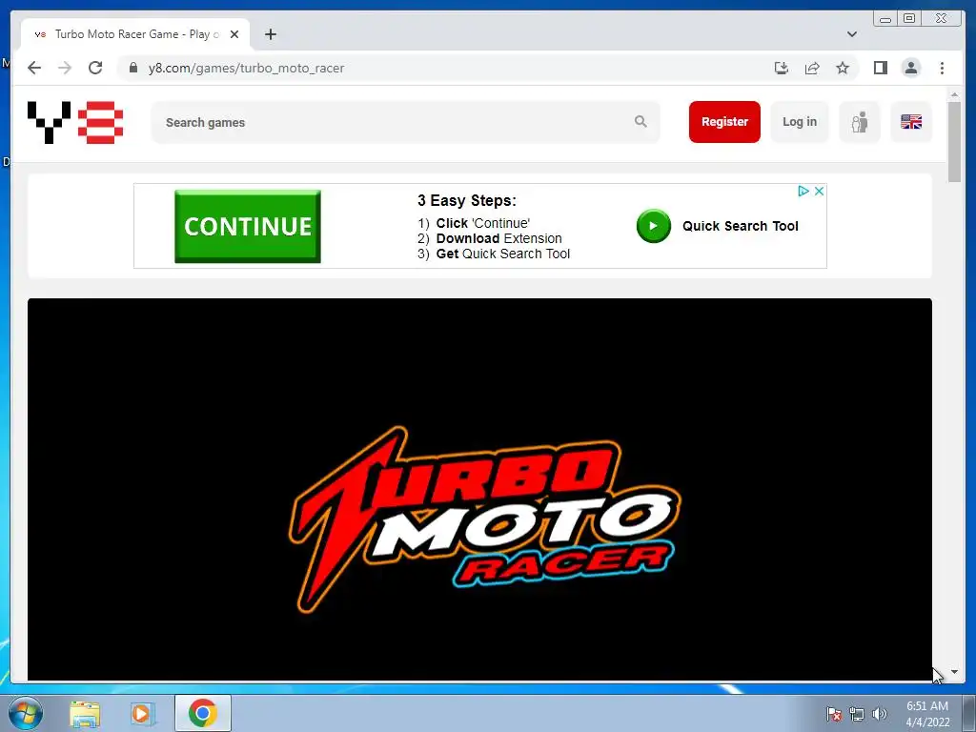Screen dimensions: 976x732
Task: Click the Turbo Moto Racer game canvas
Action: [479, 489]
